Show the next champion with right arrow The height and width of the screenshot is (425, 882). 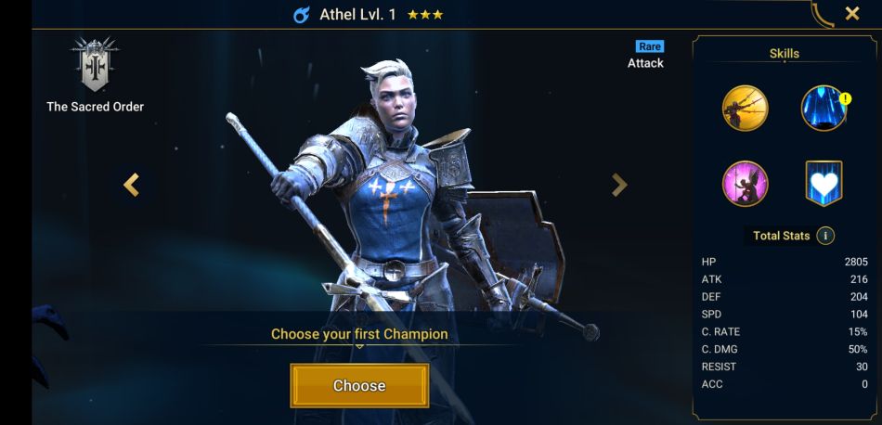[x=619, y=185]
